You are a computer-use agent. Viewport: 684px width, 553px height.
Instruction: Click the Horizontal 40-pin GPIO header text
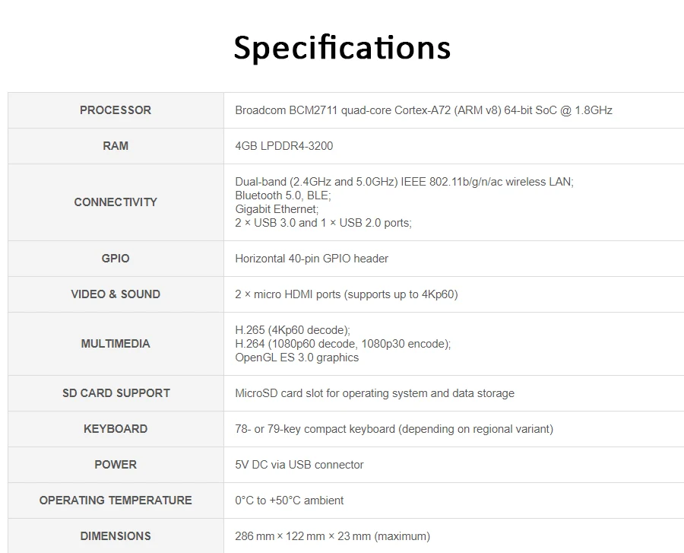[x=312, y=259]
